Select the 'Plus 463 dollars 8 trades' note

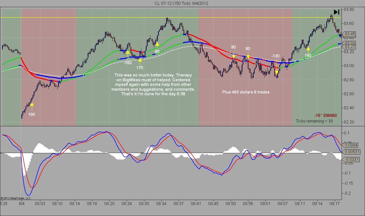click(x=246, y=92)
